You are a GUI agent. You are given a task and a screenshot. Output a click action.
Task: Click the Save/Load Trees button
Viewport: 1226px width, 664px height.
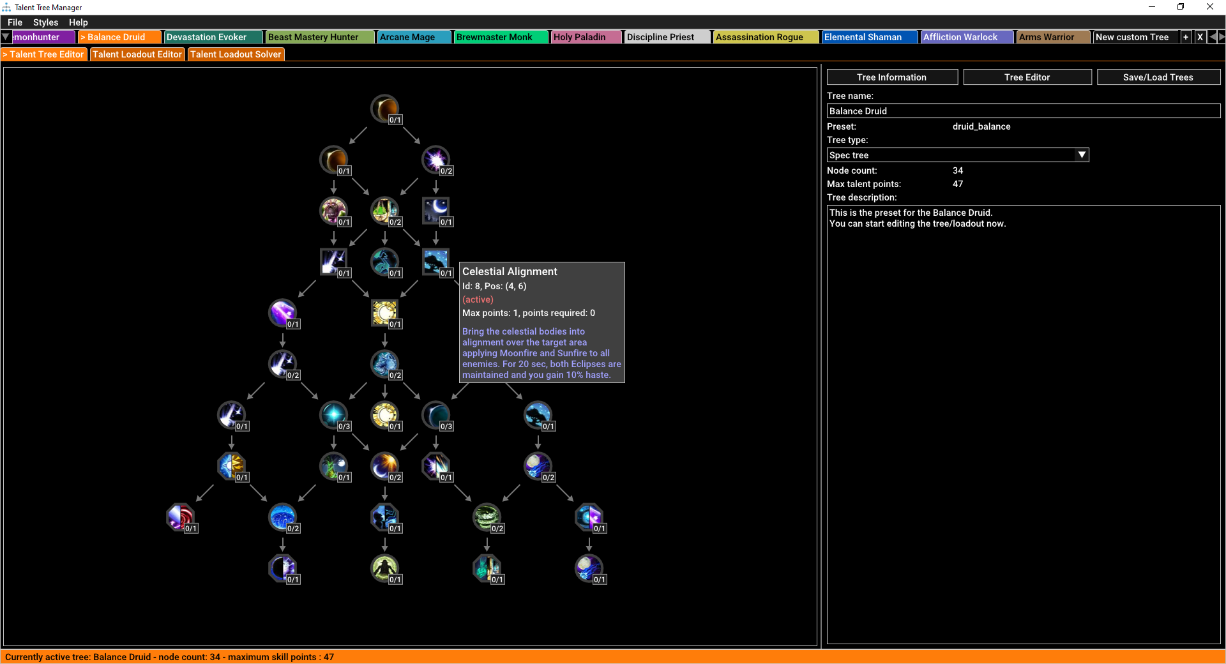pyautogui.click(x=1158, y=77)
